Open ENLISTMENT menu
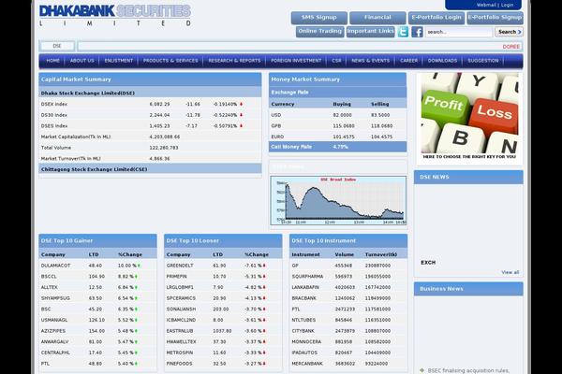 (x=119, y=61)
